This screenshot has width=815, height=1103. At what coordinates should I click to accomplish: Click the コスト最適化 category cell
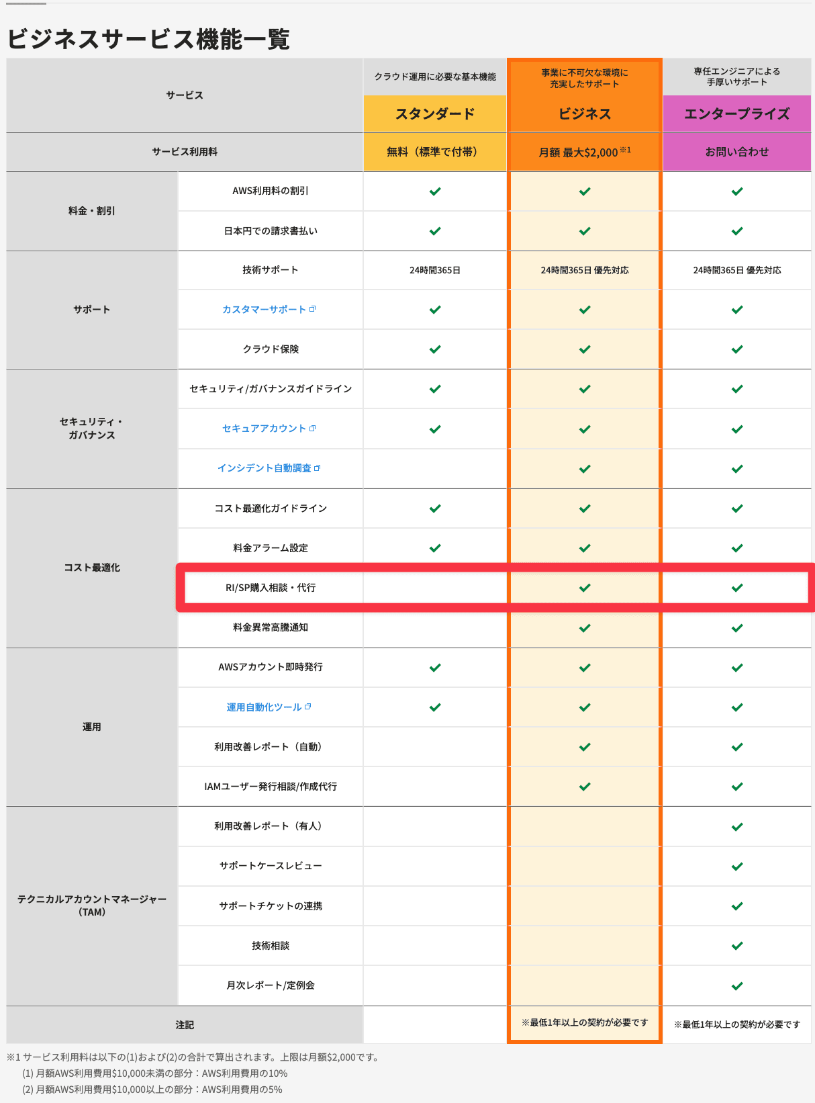(92, 568)
